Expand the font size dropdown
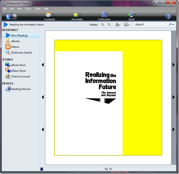Screen dimensions: 179x174 pos(118,25)
